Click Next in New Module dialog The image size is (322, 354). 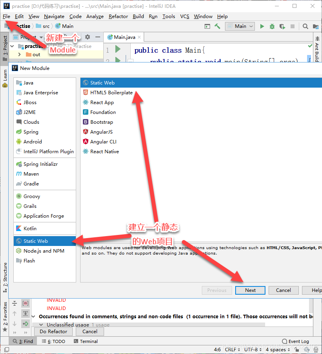click(x=250, y=290)
